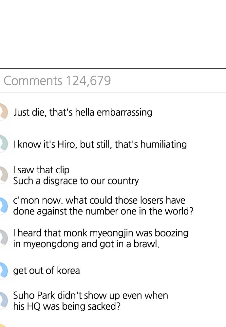The height and width of the screenshot is (327, 226).
Task: Open avatar beside Suho Park comment
Action: [x=4, y=301]
